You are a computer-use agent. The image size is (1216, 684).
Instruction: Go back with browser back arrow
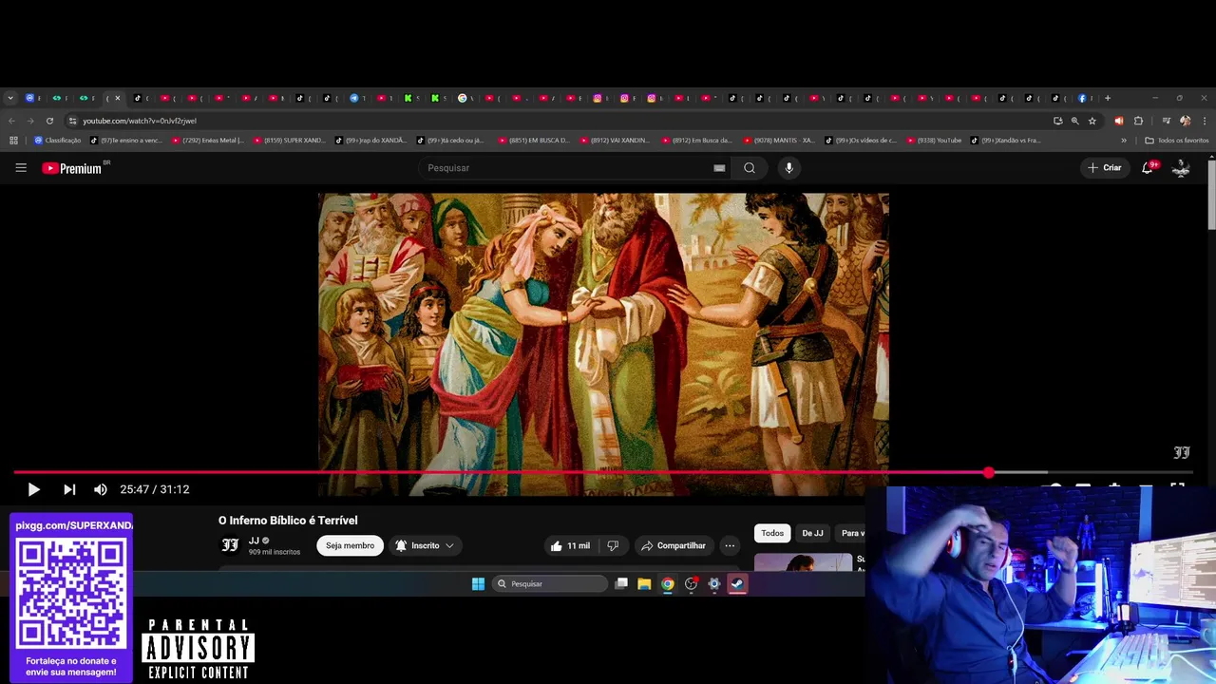pos(11,121)
